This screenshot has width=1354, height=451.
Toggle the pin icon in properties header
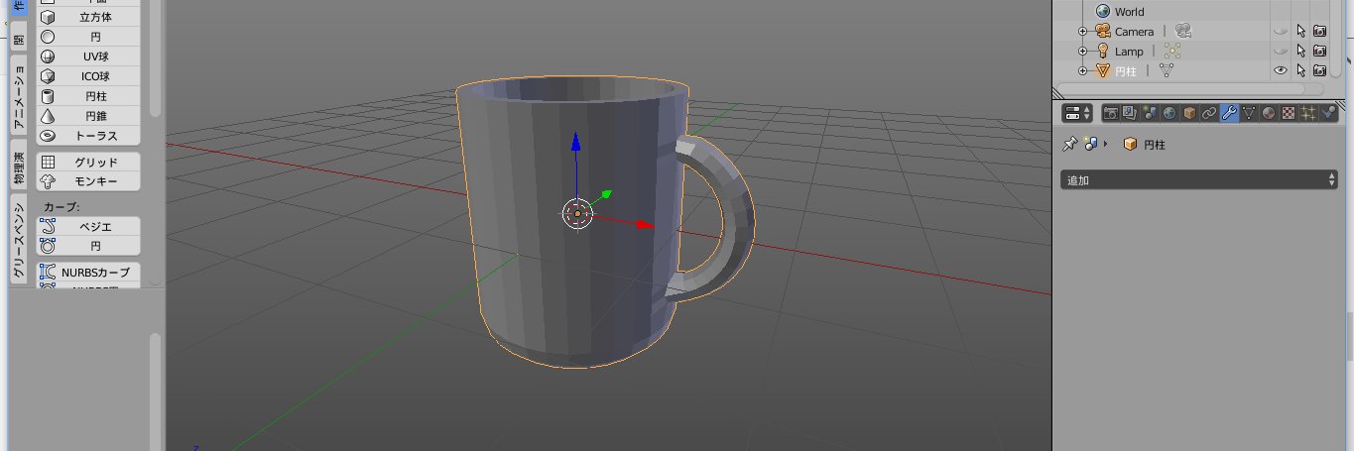click(x=1069, y=145)
